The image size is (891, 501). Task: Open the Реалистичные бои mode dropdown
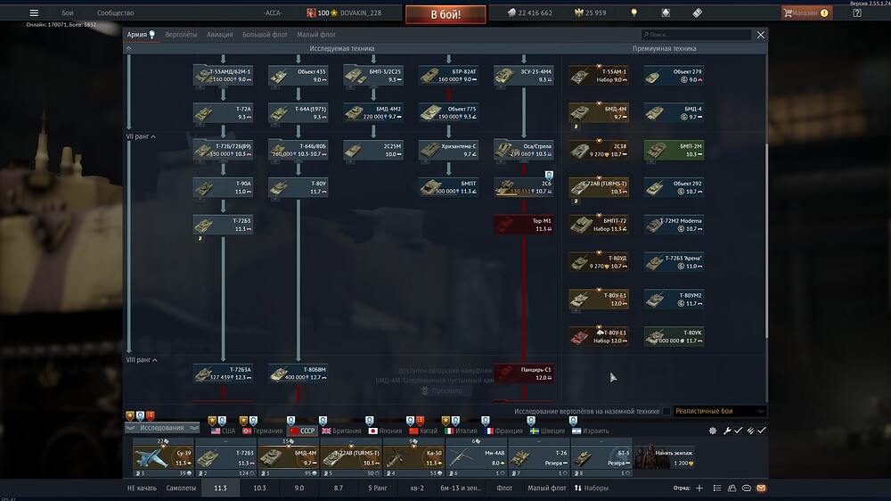[719, 411]
